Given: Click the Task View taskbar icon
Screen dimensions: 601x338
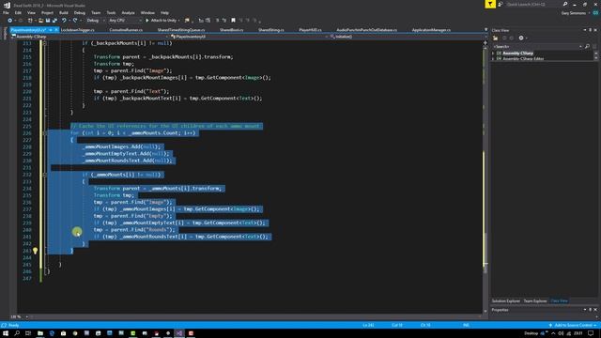Looking at the screenshot, I should click(28, 333).
